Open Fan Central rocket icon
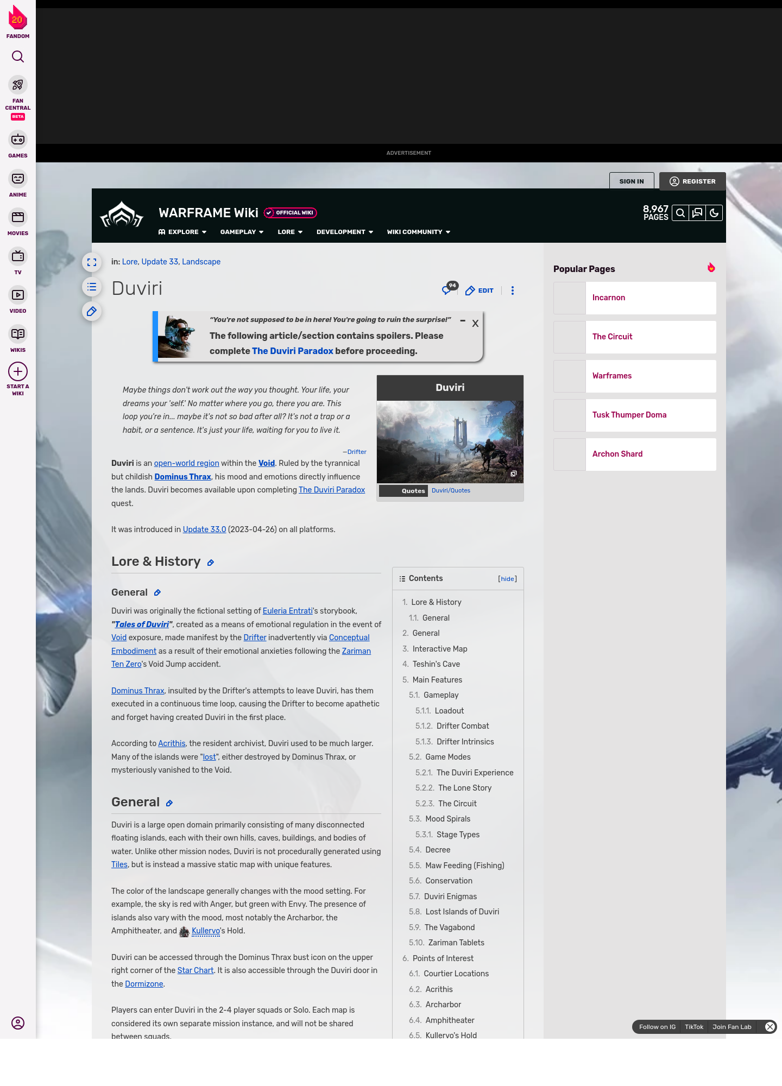The height and width of the screenshot is (1086, 782). (x=18, y=85)
